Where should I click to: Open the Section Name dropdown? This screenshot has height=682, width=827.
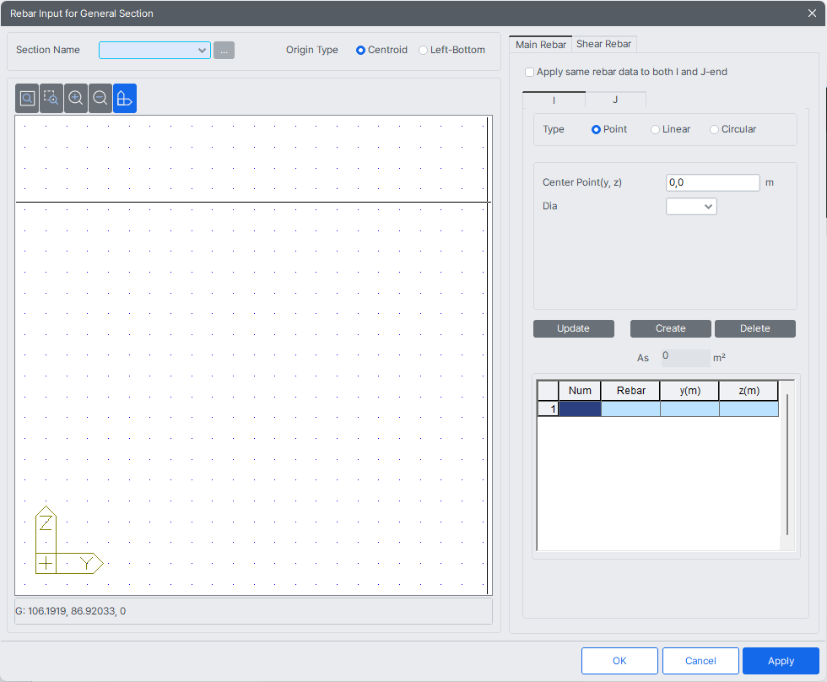pyautogui.click(x=154, y=51)
